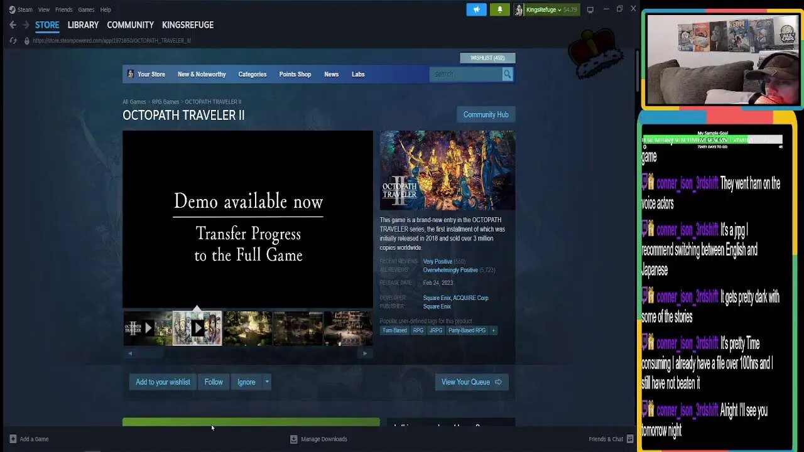The width and height of the screenshot is (804, 452).
Task: Click the KingsRefuge avatar picture
Action: [x=519, y=9]
